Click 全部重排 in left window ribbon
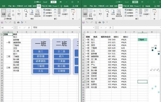The image size is (161, 102). pyautogui.click(x=48, y=13)
